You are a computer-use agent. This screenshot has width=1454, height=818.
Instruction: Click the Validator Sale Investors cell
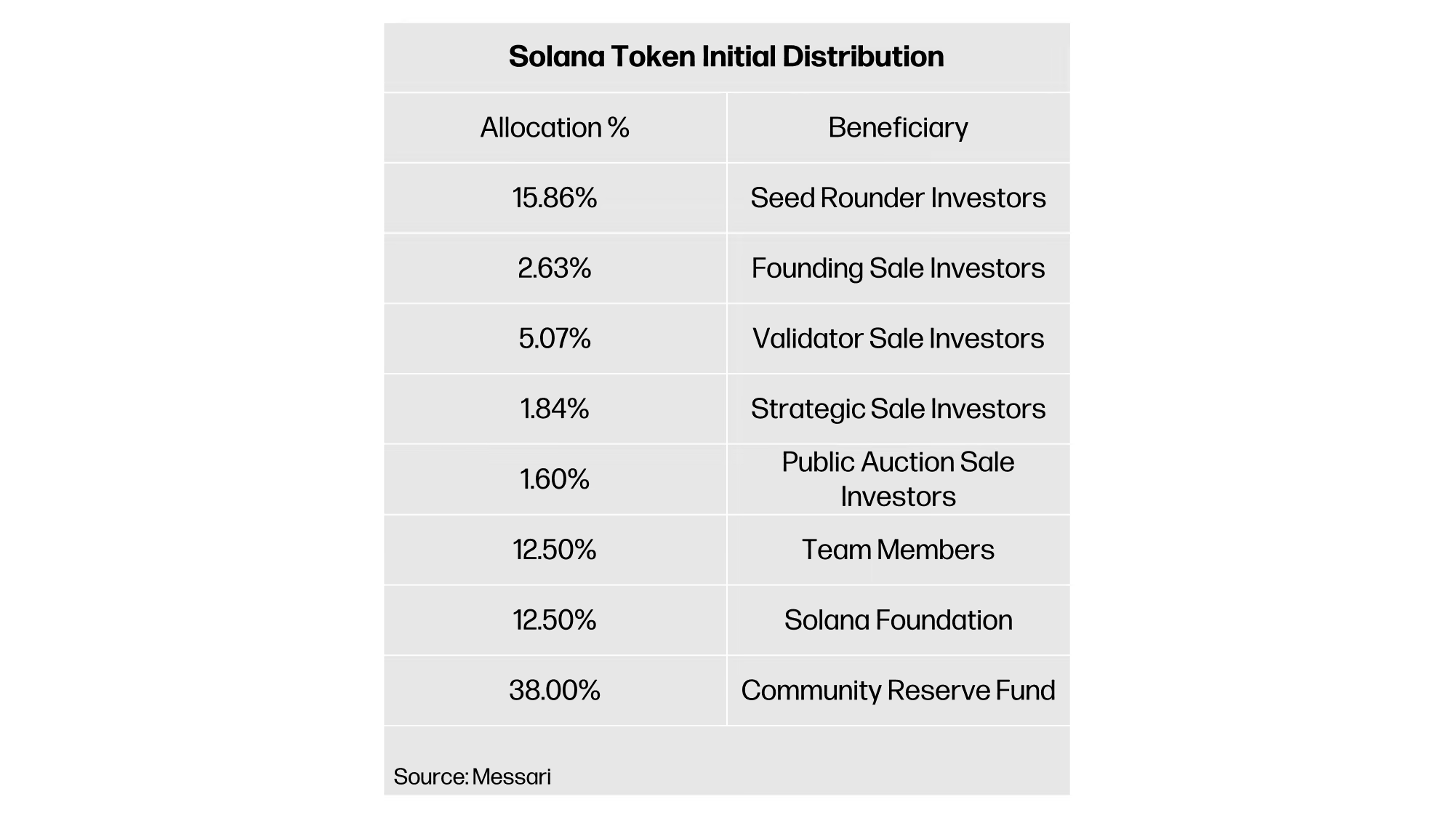898,339
